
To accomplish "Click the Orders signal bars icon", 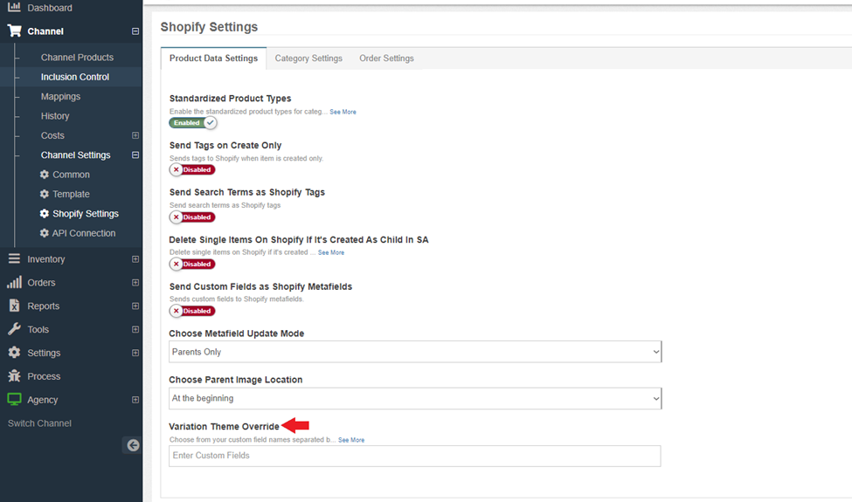I will 14,282.
